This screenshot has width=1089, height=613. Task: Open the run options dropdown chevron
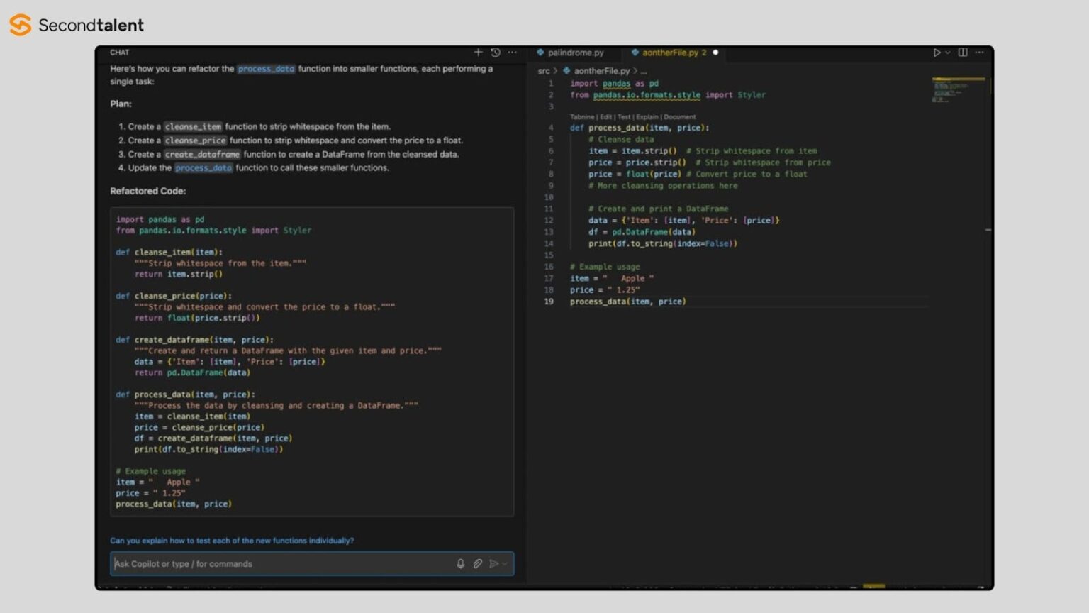click(948, 53)
